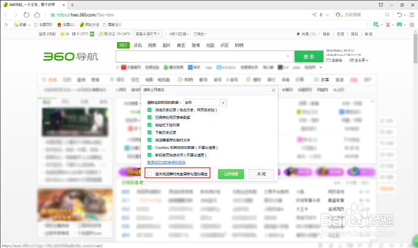This screenshot has width=418, height=248.
Task: Click the browser forward arrow
Action: [x=16, y=15]
